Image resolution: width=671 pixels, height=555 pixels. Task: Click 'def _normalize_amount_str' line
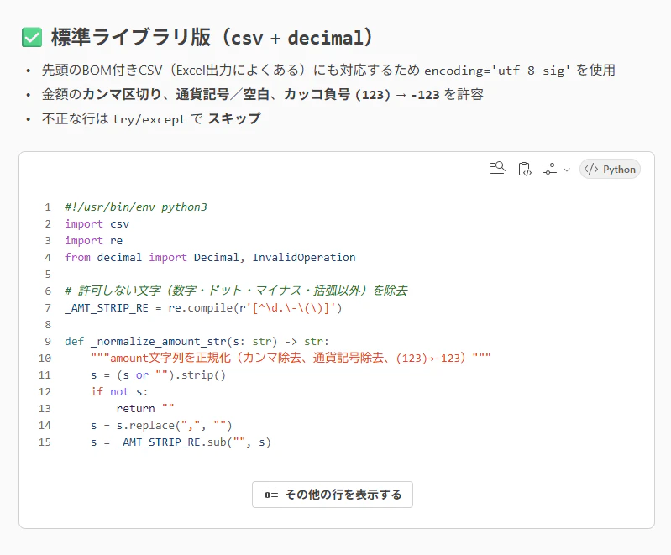197,342
